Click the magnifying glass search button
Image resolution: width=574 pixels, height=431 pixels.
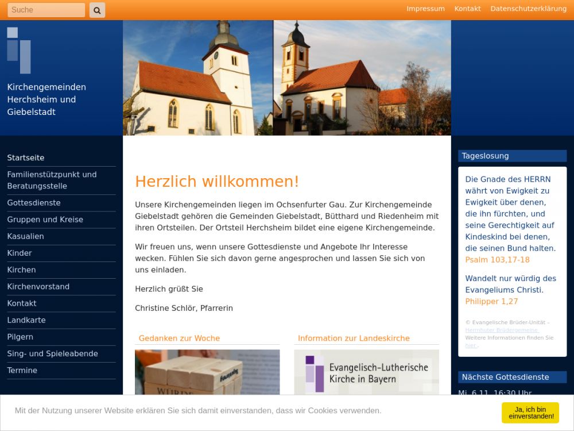click(97, 10)
